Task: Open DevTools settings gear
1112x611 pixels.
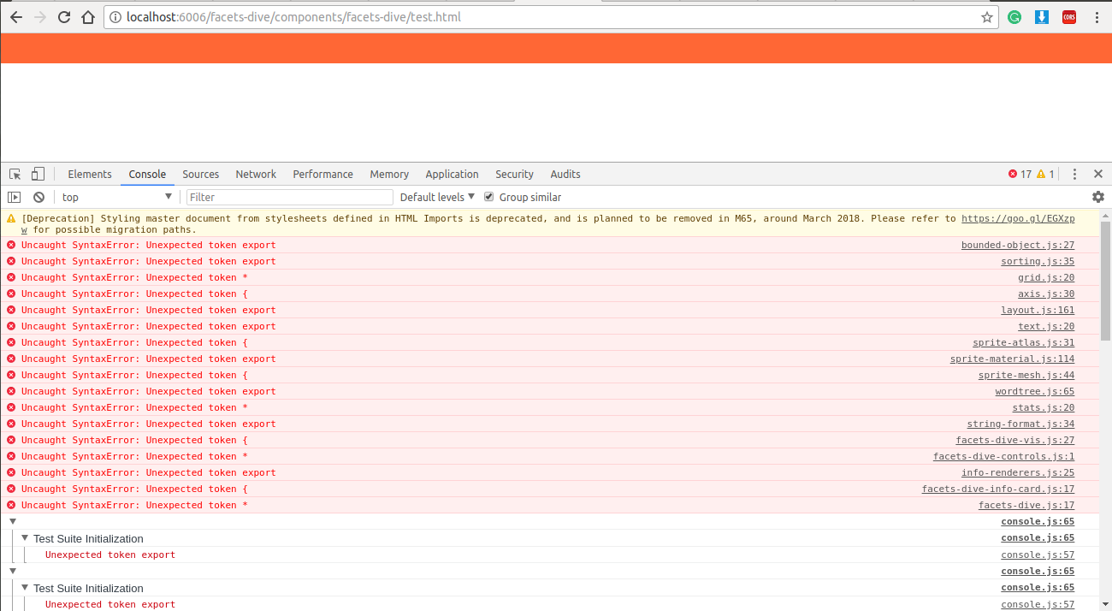Action: coord(1097,197)
